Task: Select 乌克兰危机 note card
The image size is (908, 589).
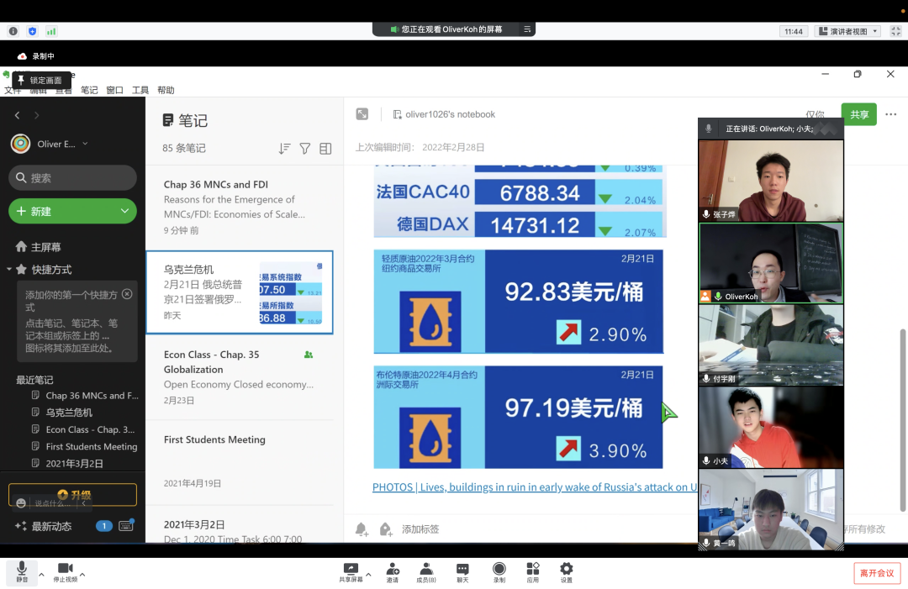Action: click(239, 292)
